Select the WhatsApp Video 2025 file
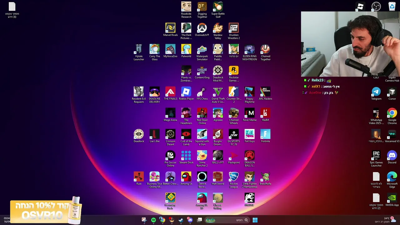The height and width of the screenshot is (225, 400). tap(376, 116)
